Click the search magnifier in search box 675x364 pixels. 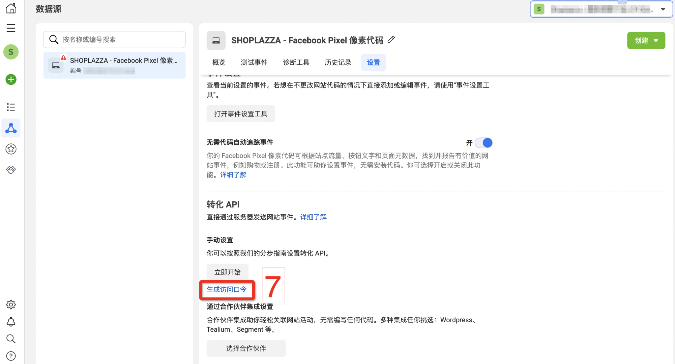point(54,39)
